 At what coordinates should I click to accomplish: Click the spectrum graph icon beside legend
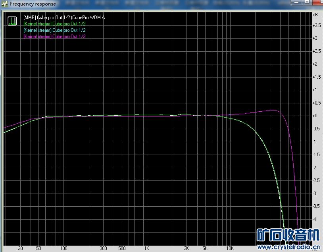12,21
